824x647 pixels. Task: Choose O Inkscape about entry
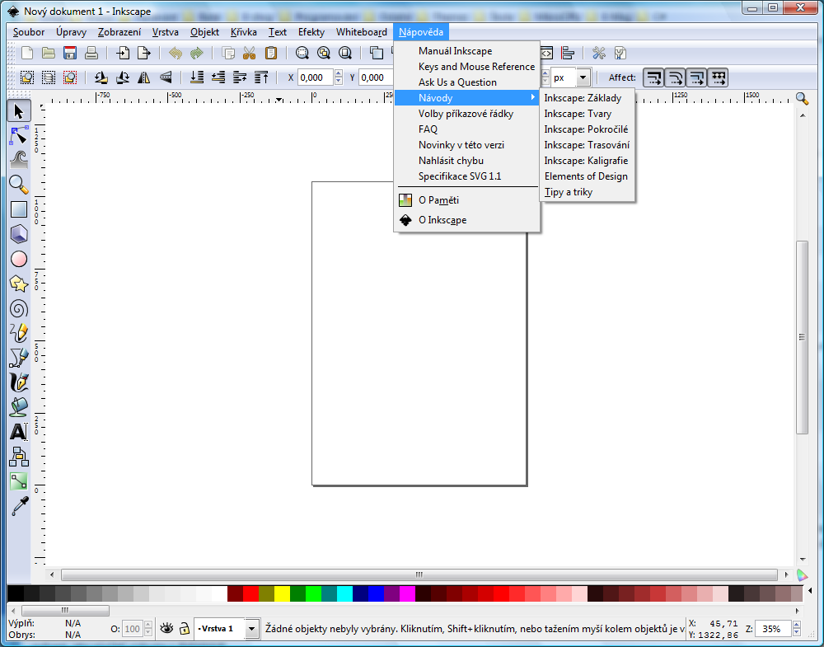(466, 220)
